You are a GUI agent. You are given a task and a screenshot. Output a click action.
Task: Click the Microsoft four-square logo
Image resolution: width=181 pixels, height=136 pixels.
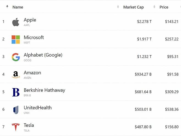16,40
